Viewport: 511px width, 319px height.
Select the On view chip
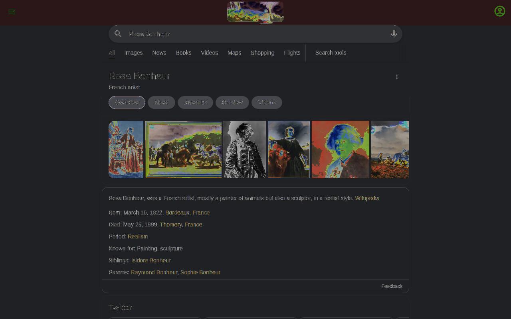(232, 102)
